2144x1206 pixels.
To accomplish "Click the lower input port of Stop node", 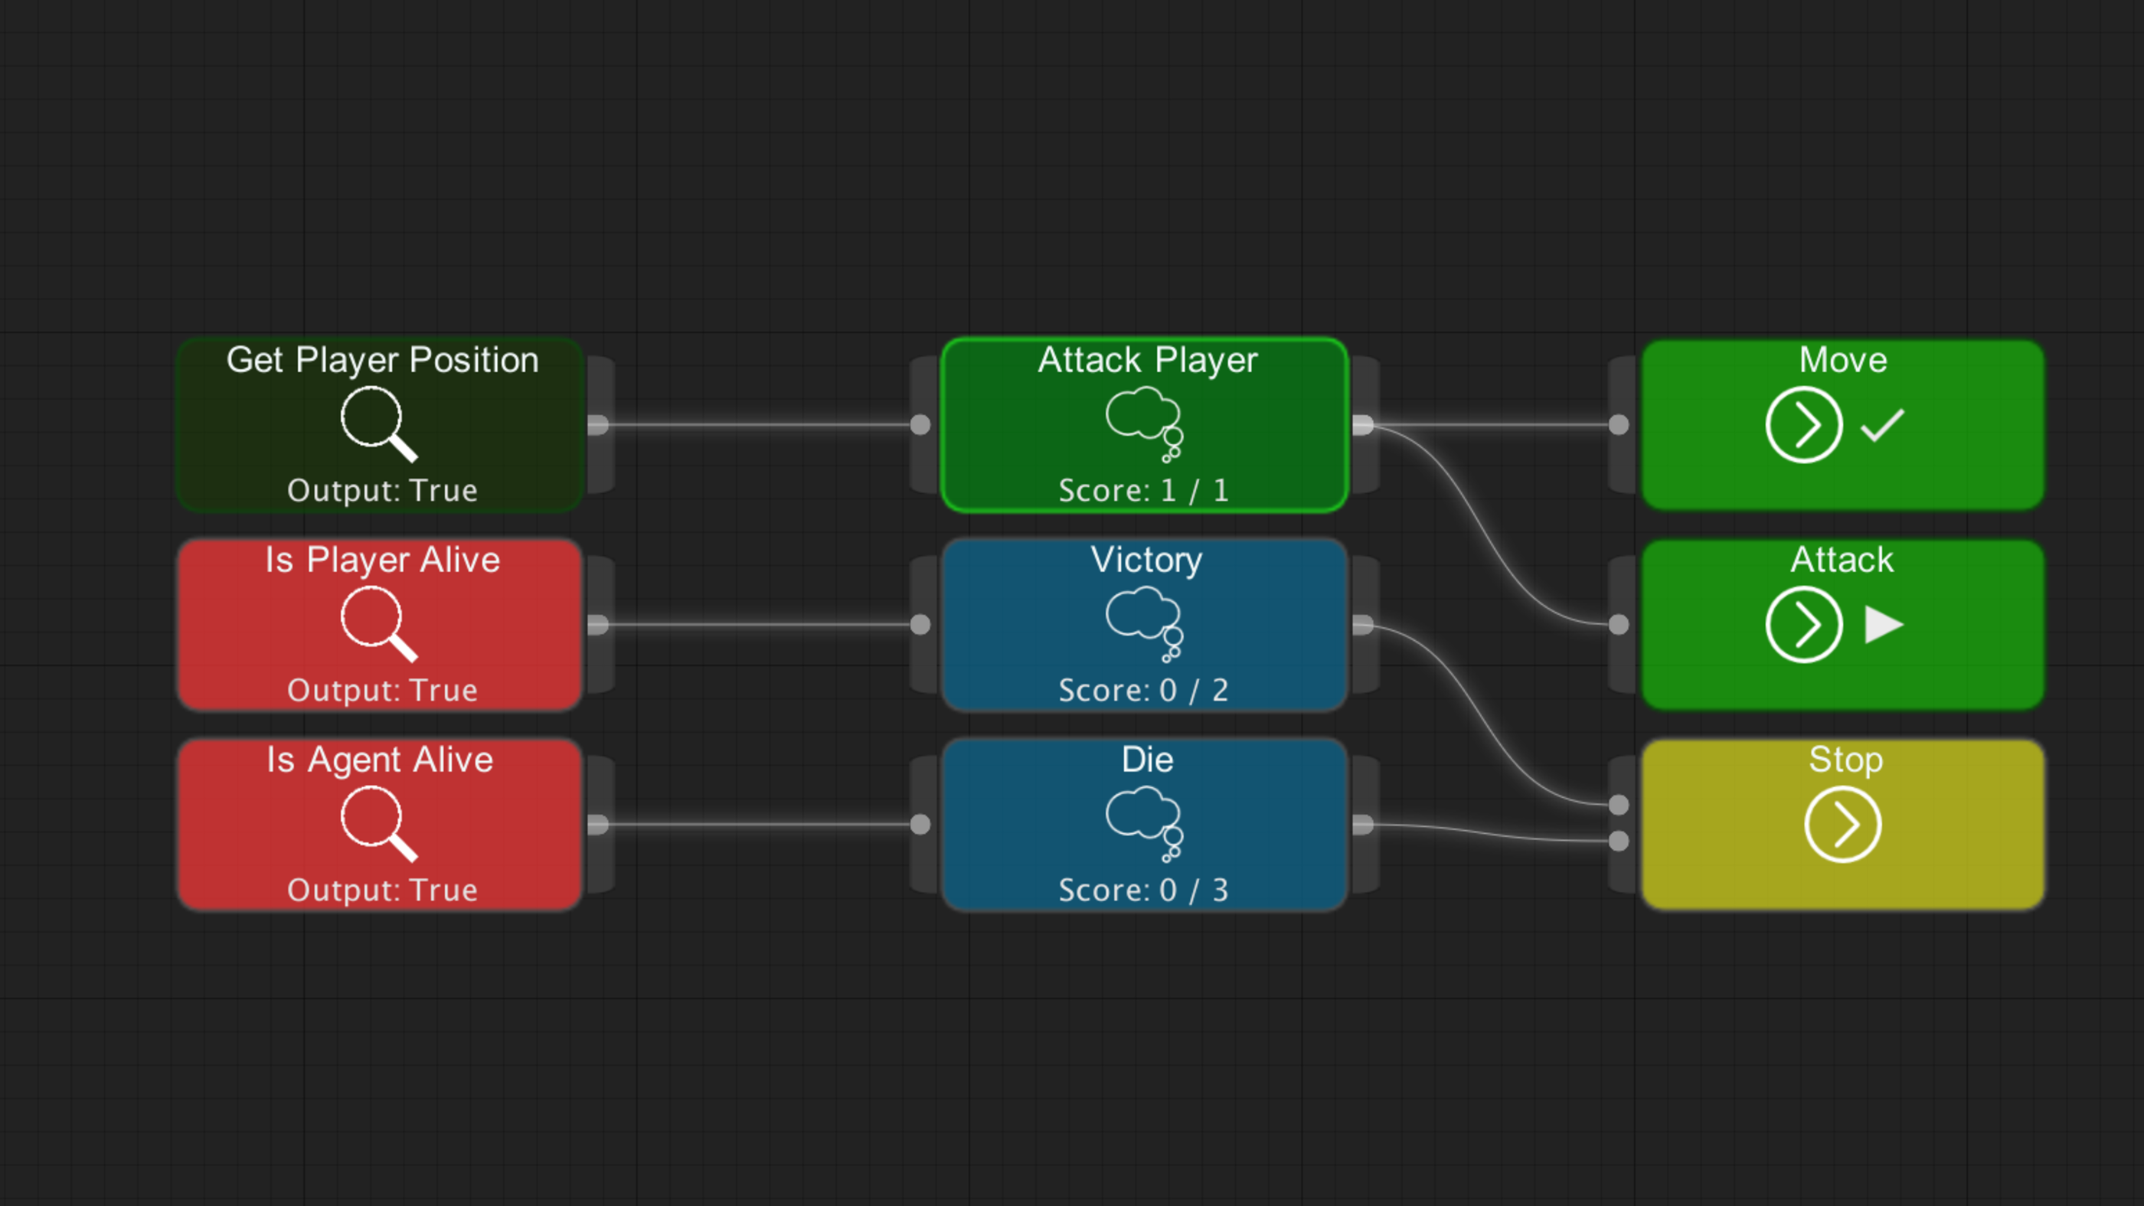I will [1618, 841].
